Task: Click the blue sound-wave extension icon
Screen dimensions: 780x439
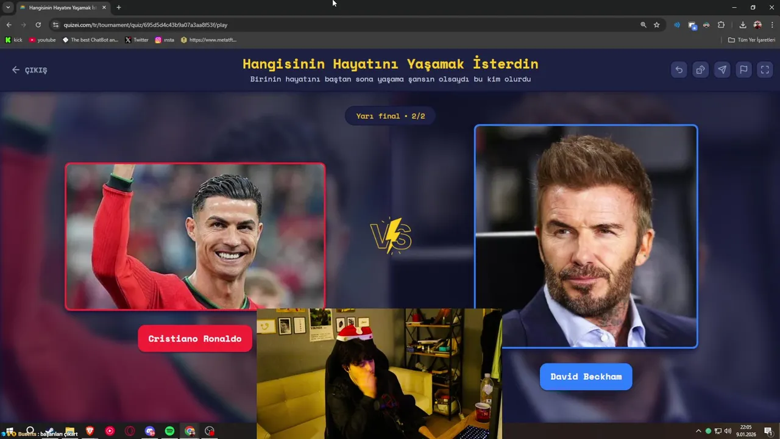Action: click(x=676, y=25)
